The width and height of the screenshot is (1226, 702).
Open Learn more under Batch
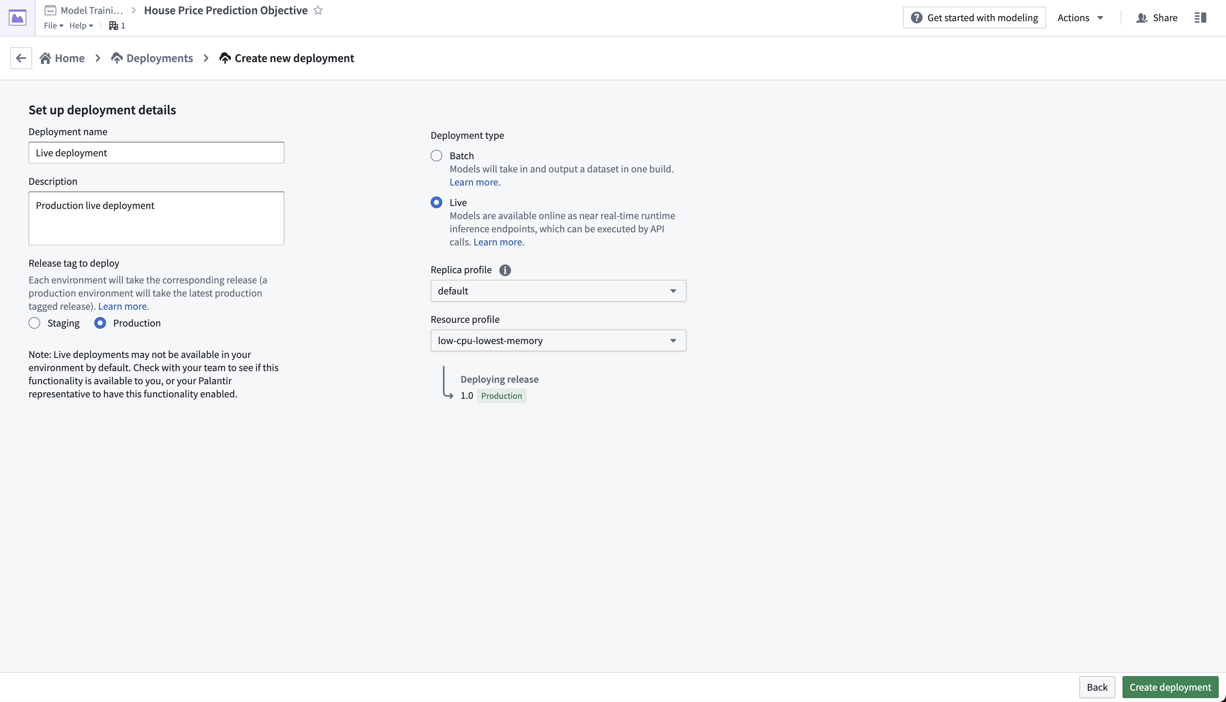pos(474,182)
